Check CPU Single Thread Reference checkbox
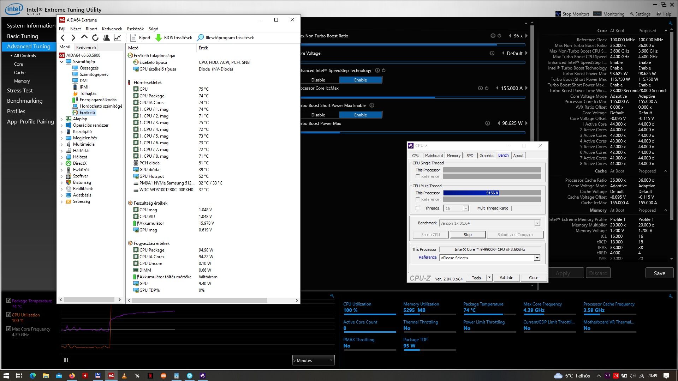The width and height of the screenshot is (678, 381). [418, 176]
